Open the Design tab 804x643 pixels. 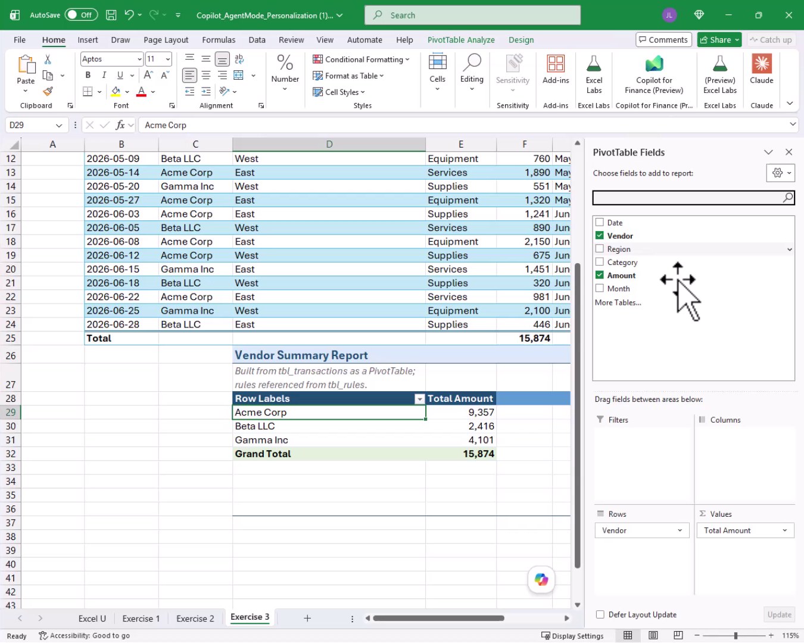click(521, 40)
